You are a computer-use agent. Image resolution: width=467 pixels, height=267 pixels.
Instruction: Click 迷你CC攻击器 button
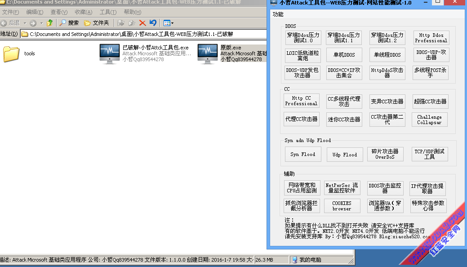coord(344,120)
